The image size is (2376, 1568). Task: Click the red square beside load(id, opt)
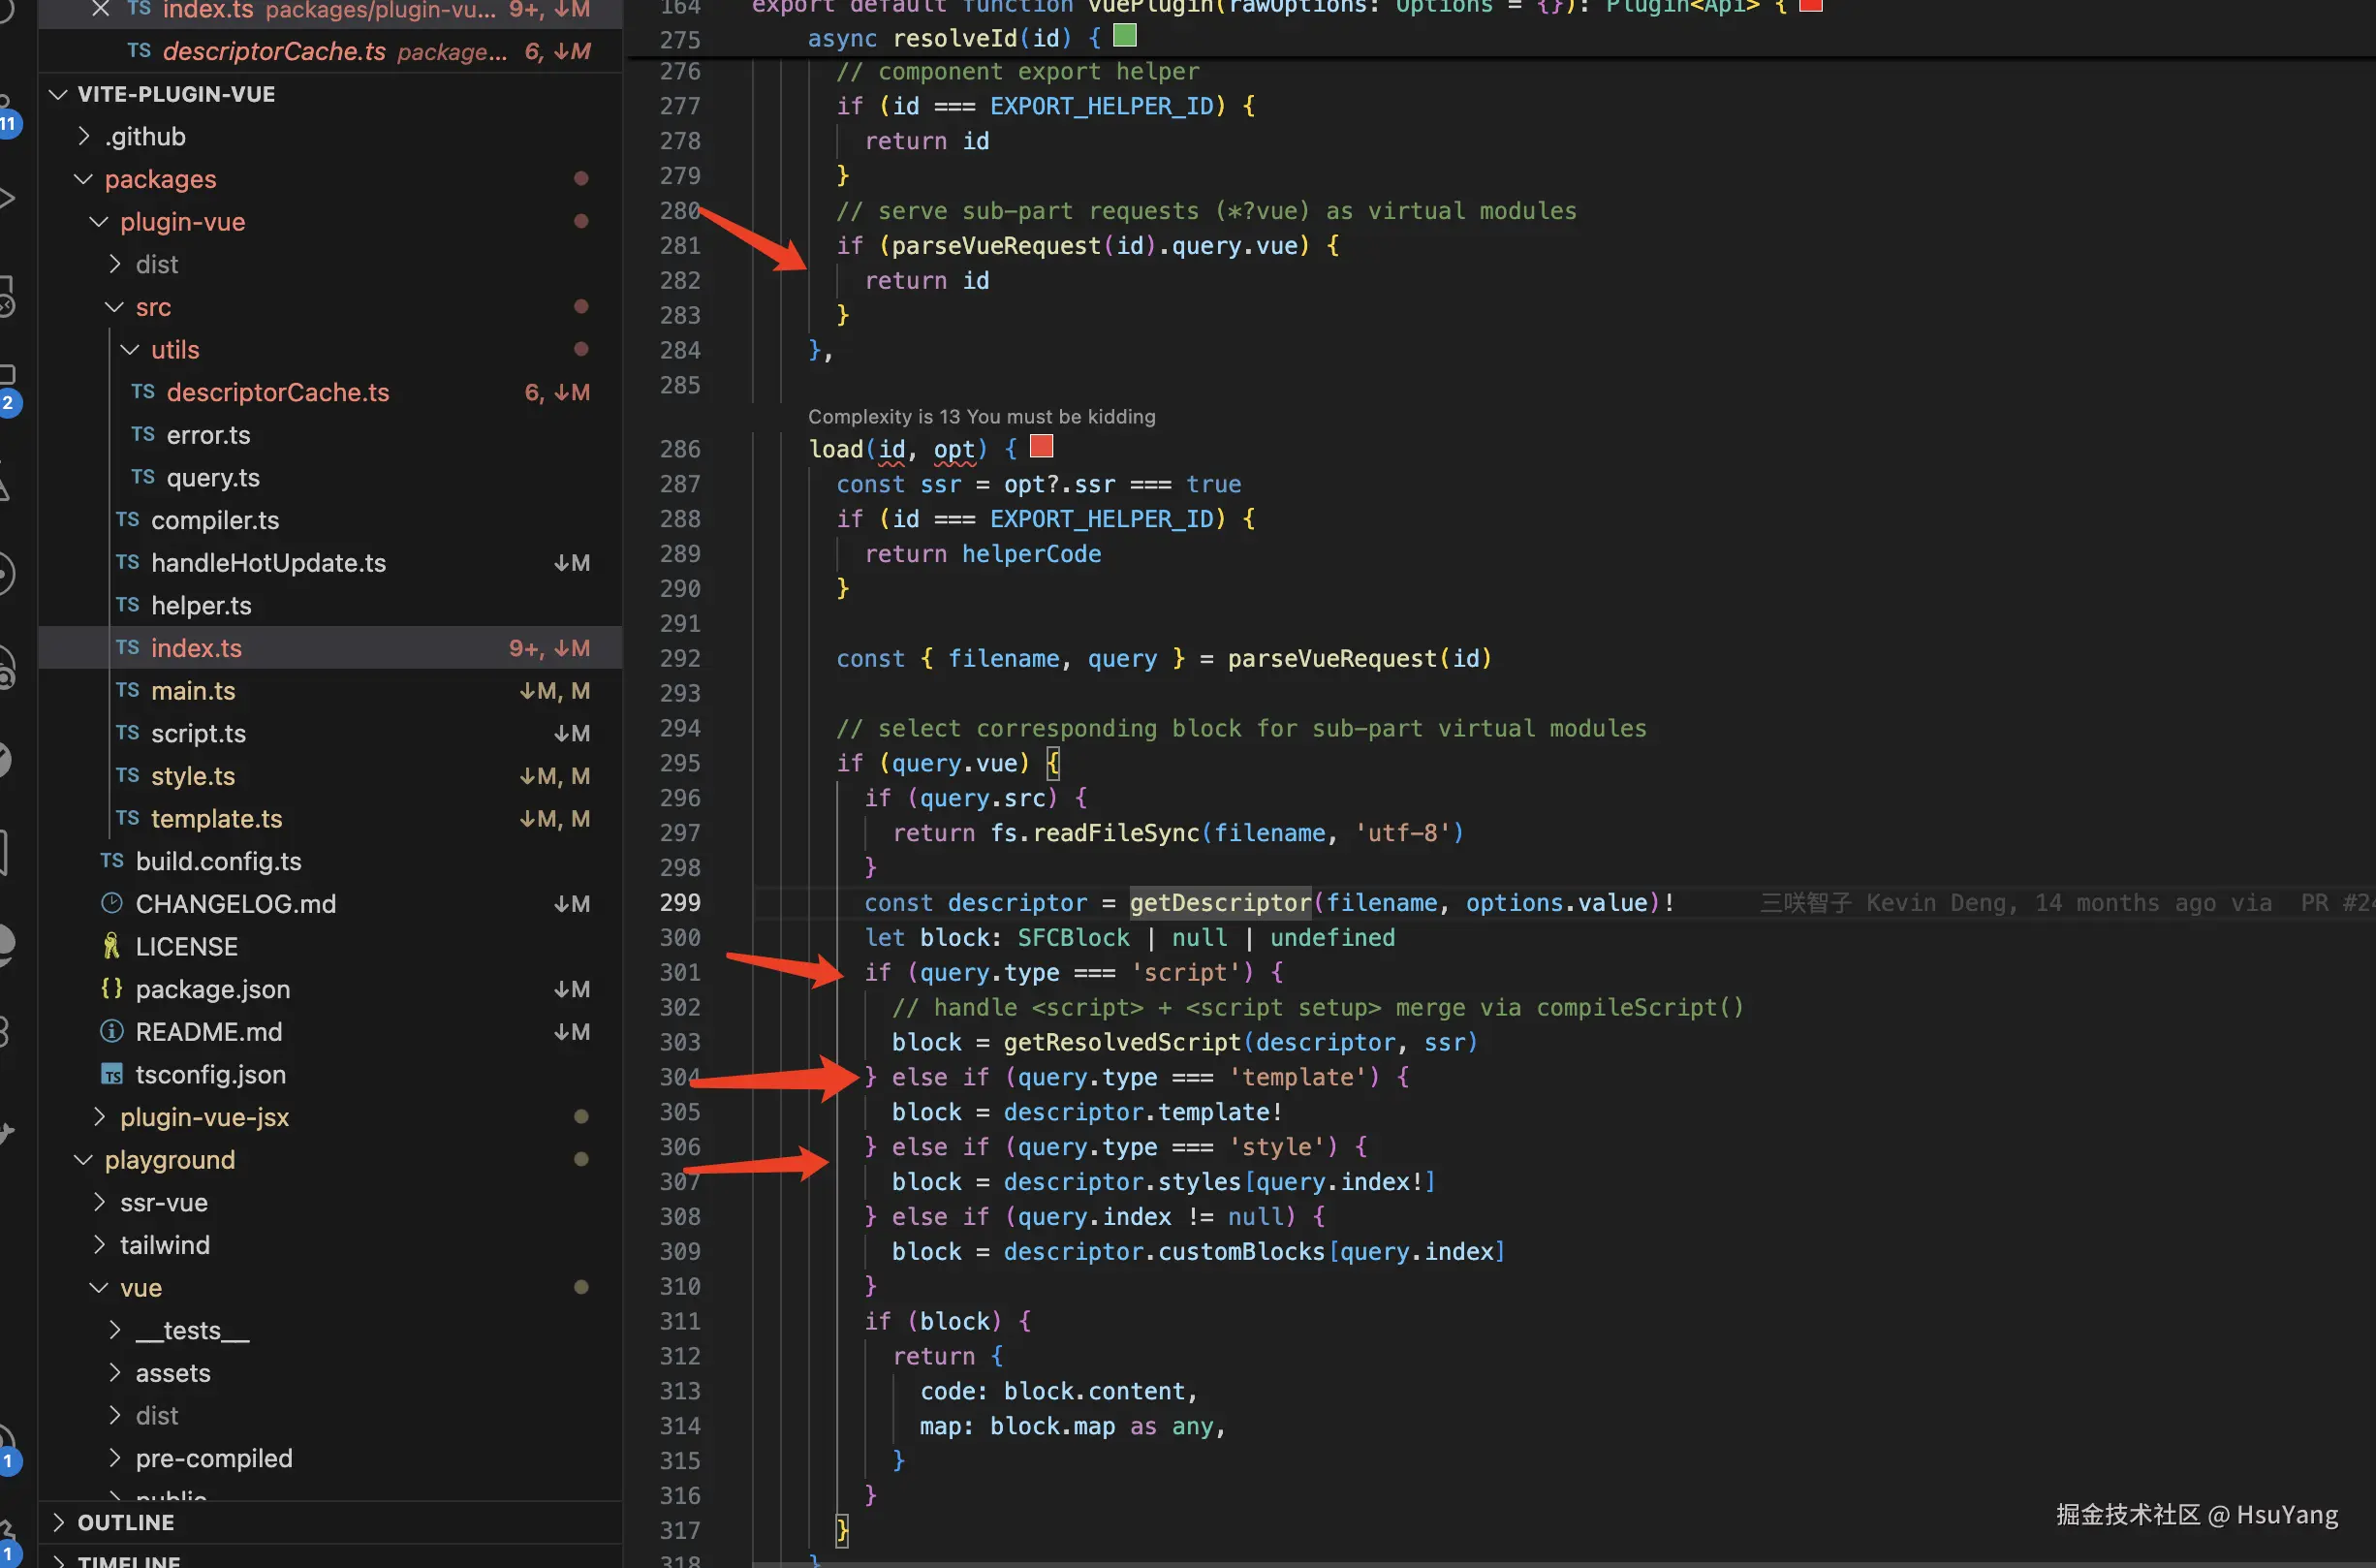(1041, 446)
